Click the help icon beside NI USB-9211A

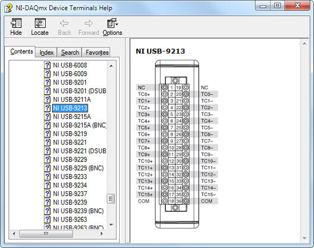coord(47,99)
